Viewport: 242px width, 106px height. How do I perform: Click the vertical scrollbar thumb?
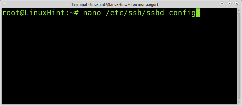click(239, 56)
